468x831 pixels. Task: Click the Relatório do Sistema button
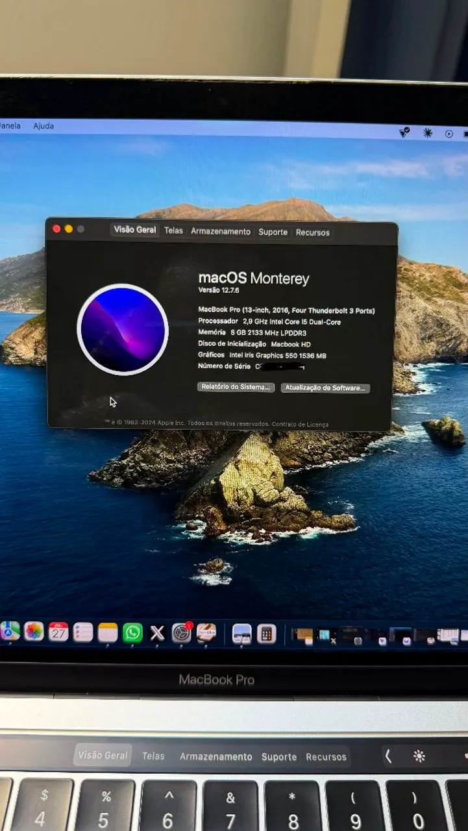click(x=236, y=387)
